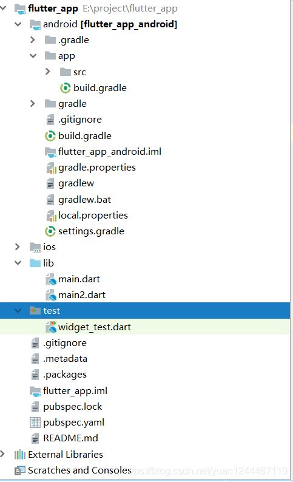This screenshot has height=482, width=293.
Task: Open pubspec.lock file
Action: [x=72, y=407]
